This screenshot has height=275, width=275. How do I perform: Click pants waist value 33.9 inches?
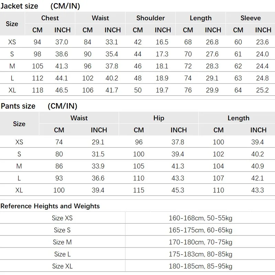(x=98, y=166)
